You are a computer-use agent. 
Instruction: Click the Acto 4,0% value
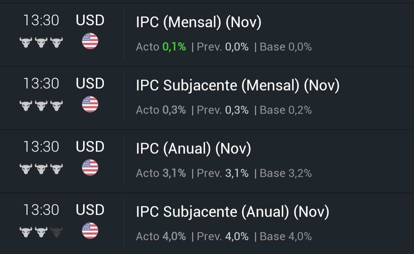click(x=174, y=237)
